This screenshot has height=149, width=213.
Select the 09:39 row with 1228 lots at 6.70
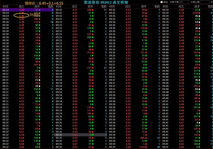tap(187, 13)
